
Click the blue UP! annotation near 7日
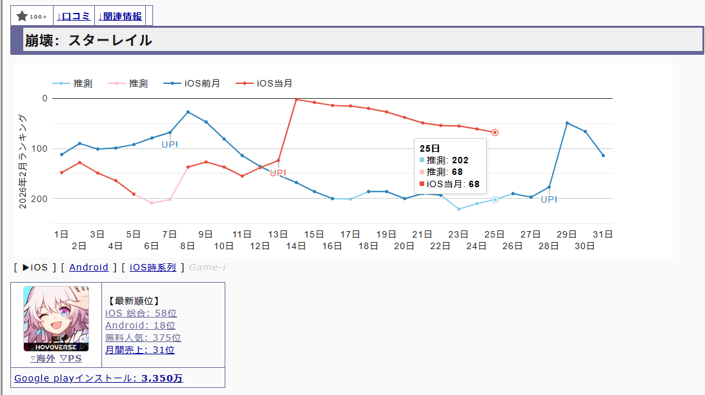tap(170, 145)
